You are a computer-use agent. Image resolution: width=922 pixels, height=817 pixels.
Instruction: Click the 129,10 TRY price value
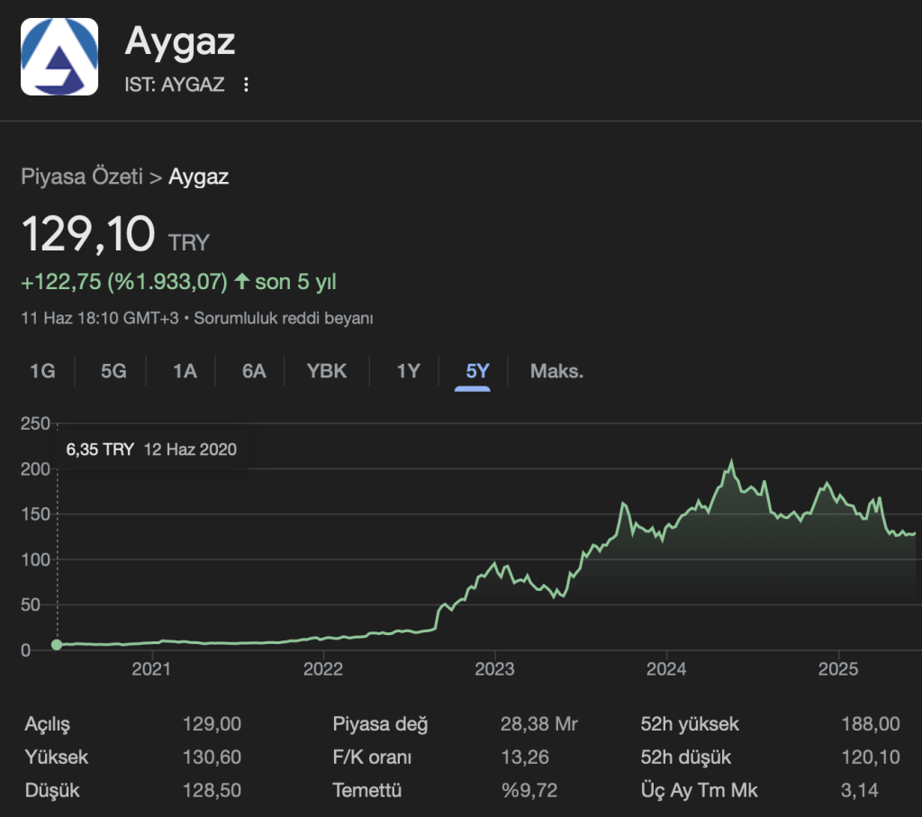pyautogui.click(x=88, y=235)
